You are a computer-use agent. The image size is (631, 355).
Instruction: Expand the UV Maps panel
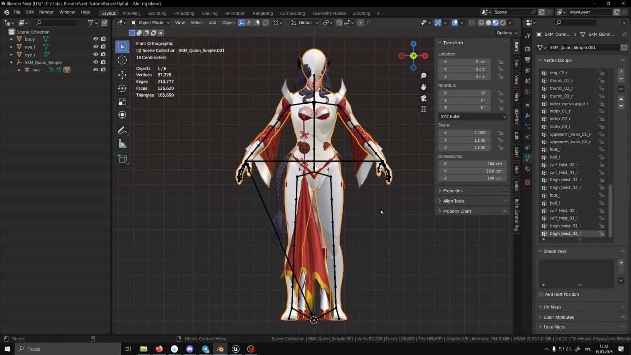pos(552,307)
